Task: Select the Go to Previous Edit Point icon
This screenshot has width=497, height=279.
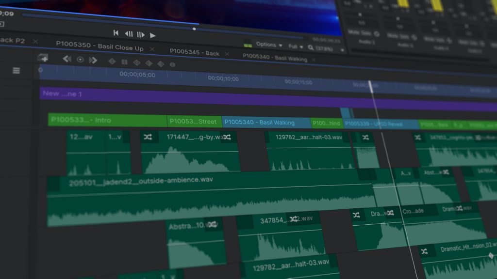Action: 66,60
